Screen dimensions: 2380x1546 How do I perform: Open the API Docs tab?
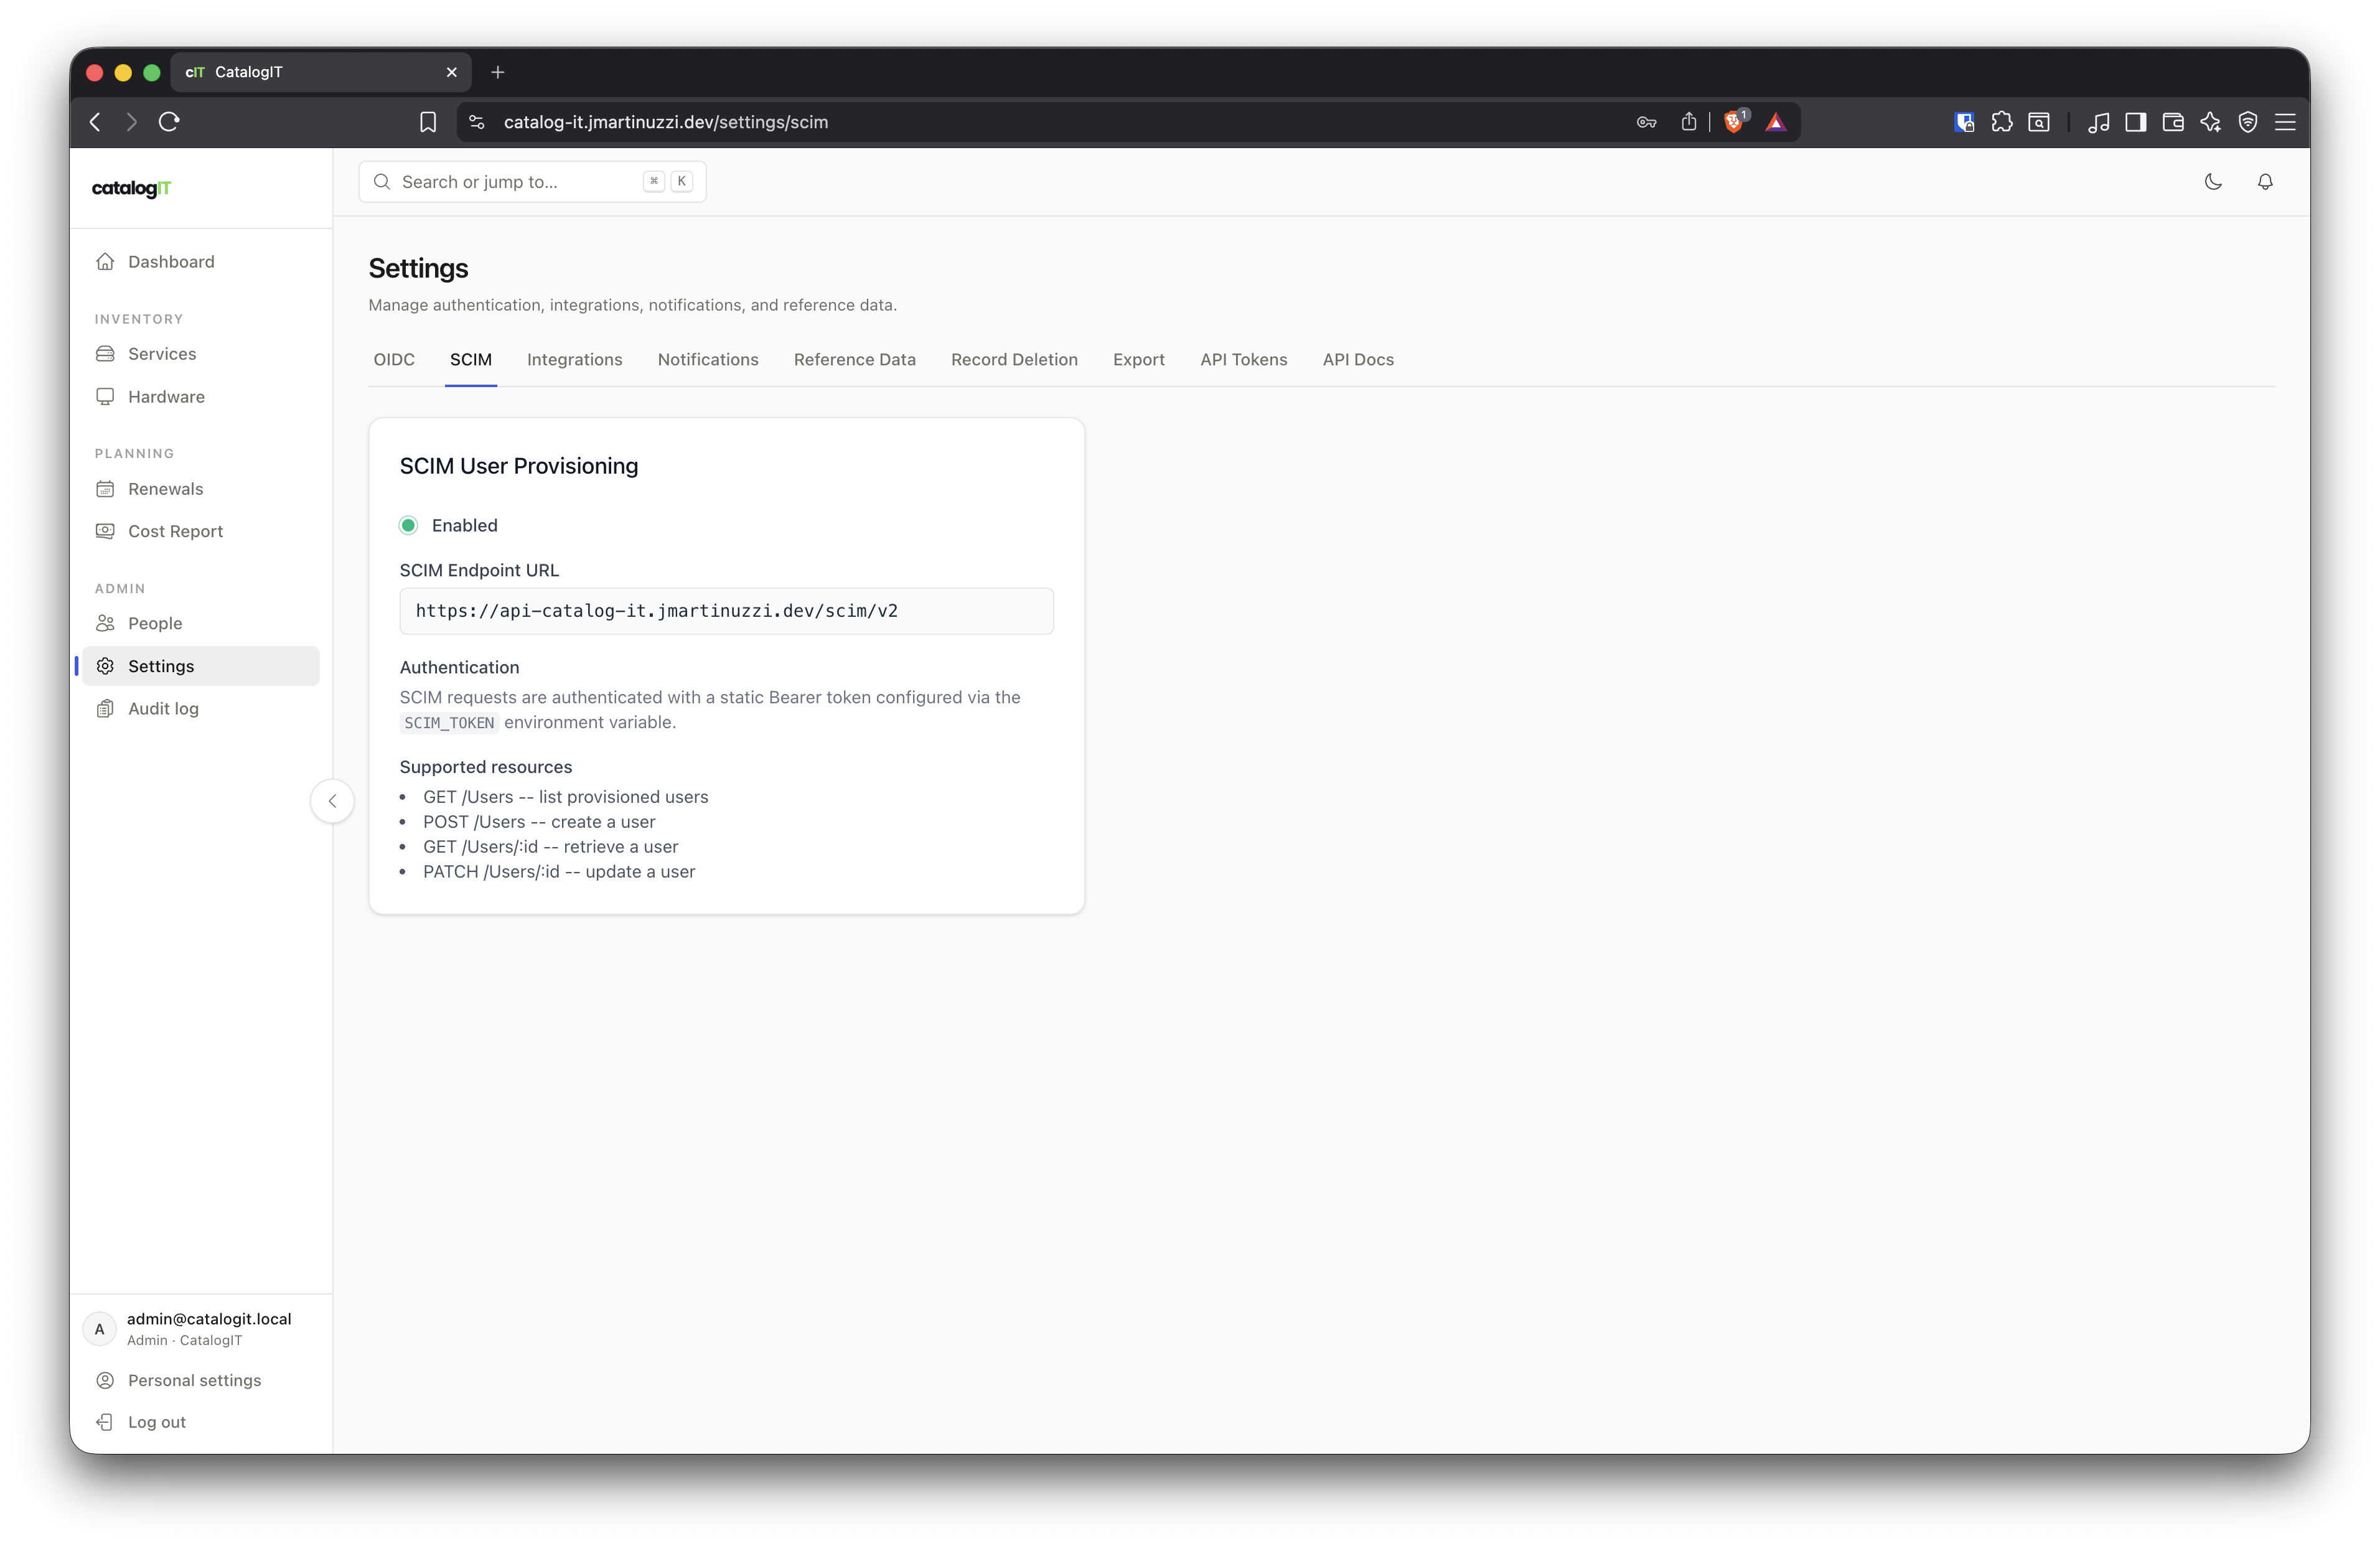[1358, 360]
